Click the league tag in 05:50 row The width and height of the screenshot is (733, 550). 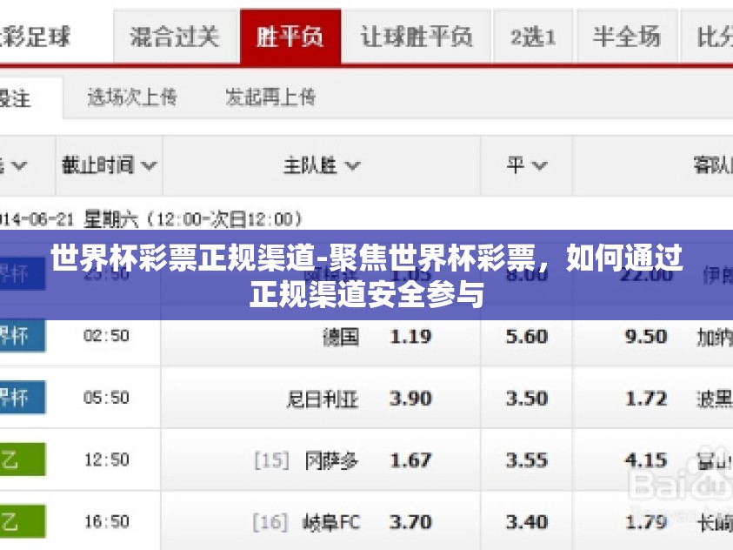tap(23, 398)
